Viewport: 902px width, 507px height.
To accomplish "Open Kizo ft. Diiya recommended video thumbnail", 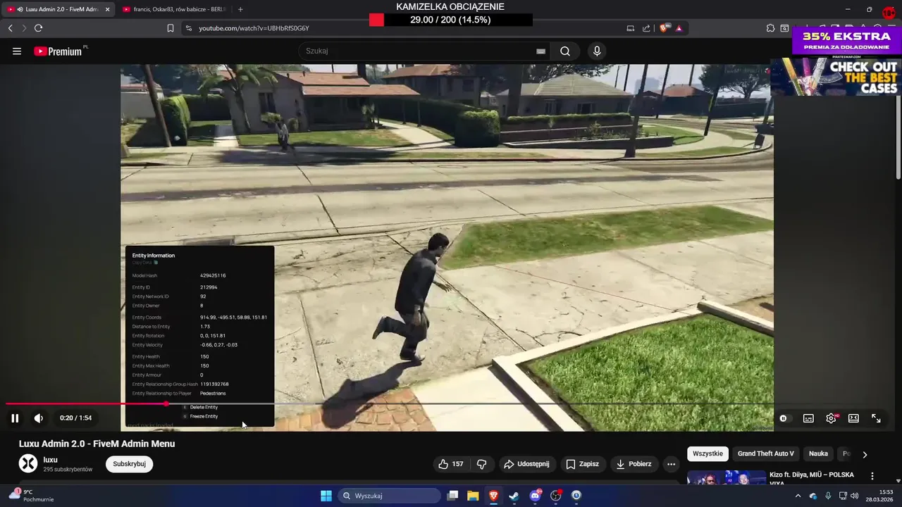I will click(727, 478).
